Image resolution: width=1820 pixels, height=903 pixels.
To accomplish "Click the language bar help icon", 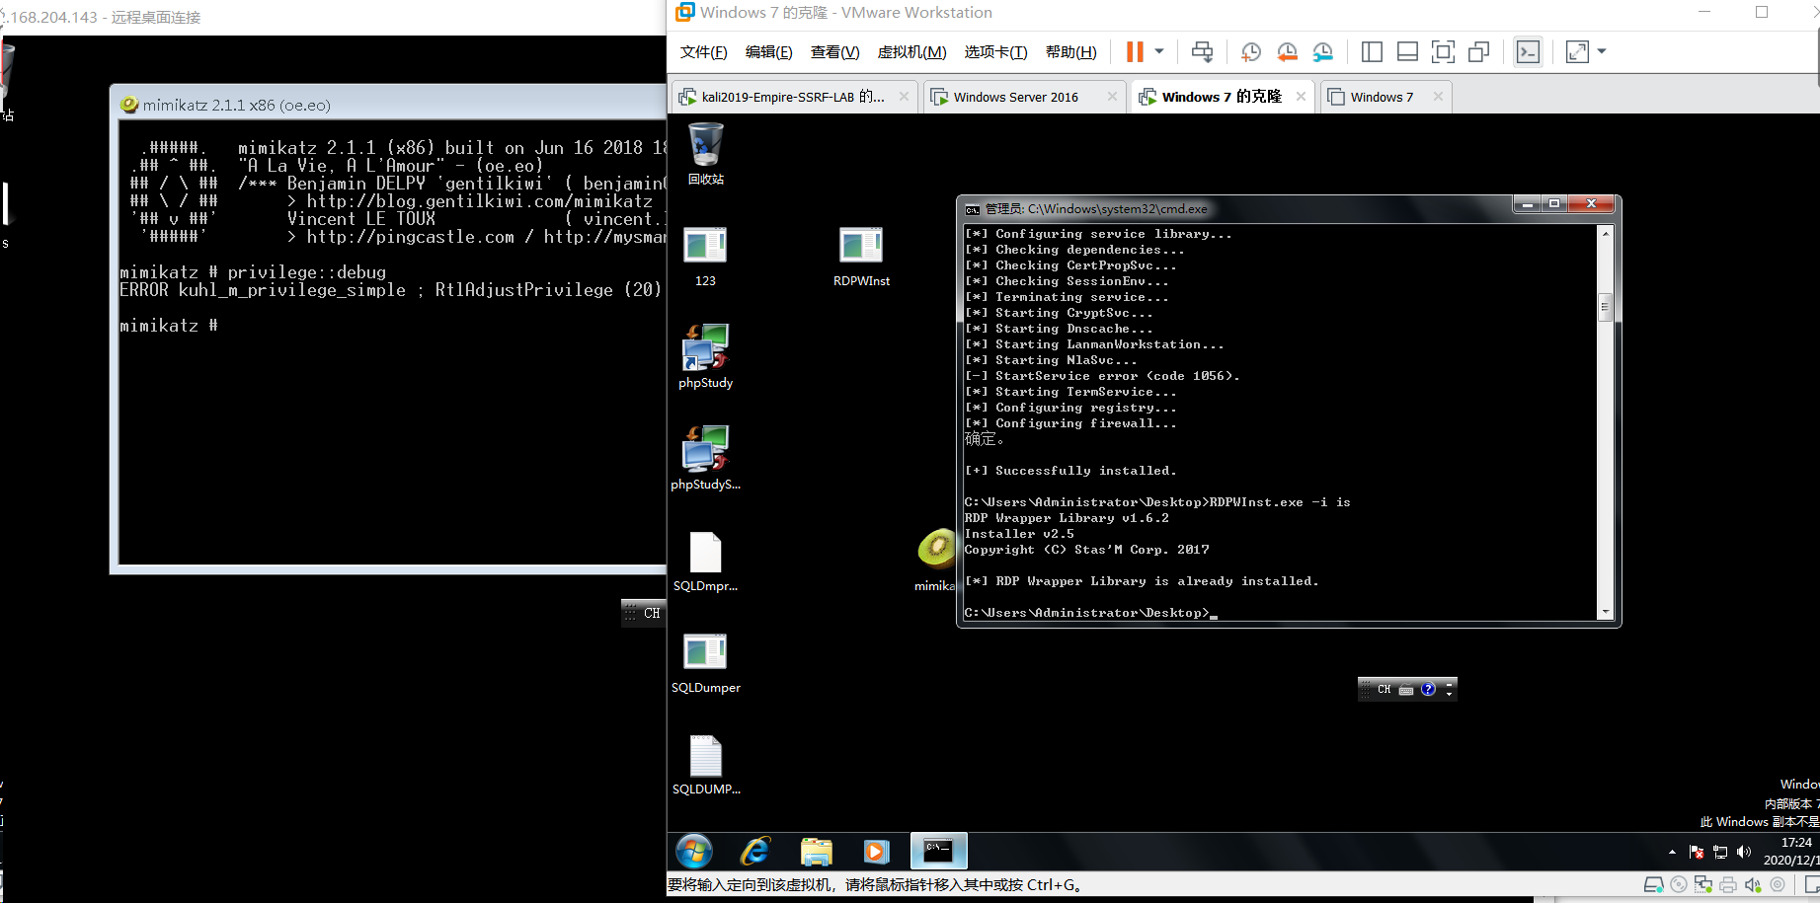I will [x=1428, y=689].
